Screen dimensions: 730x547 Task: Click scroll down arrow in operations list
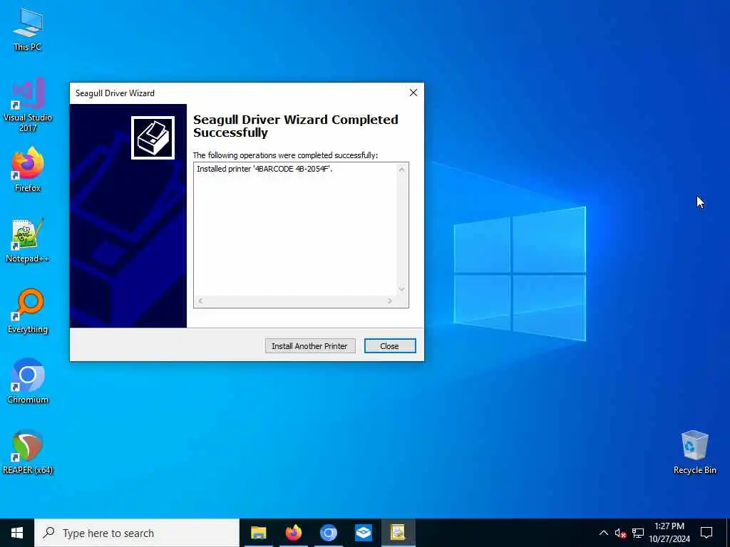click(402, 289)
